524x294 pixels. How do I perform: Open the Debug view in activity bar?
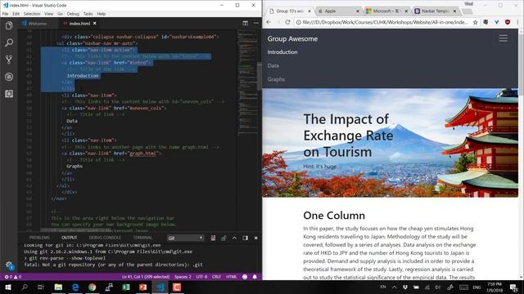coord(9,77)
